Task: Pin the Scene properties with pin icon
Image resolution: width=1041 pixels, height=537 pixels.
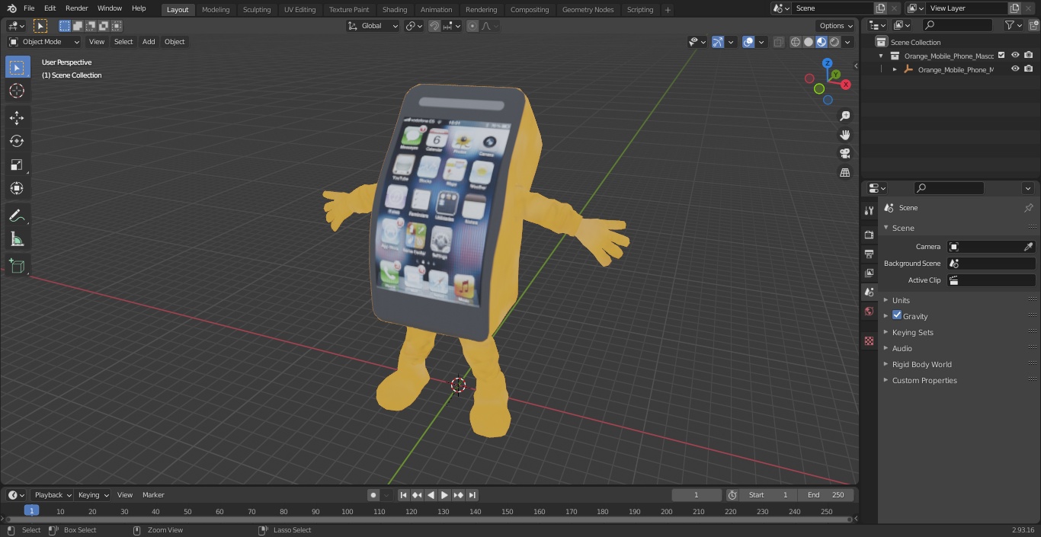Action: click(x=1028, y=208)
